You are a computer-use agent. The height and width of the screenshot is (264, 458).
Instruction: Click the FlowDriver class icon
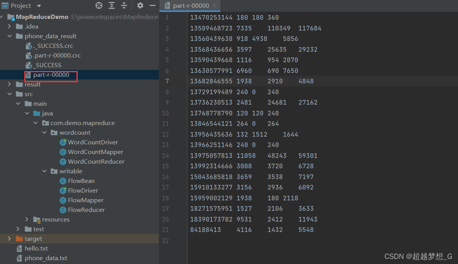pyautogui.click(x=63, y=191)
